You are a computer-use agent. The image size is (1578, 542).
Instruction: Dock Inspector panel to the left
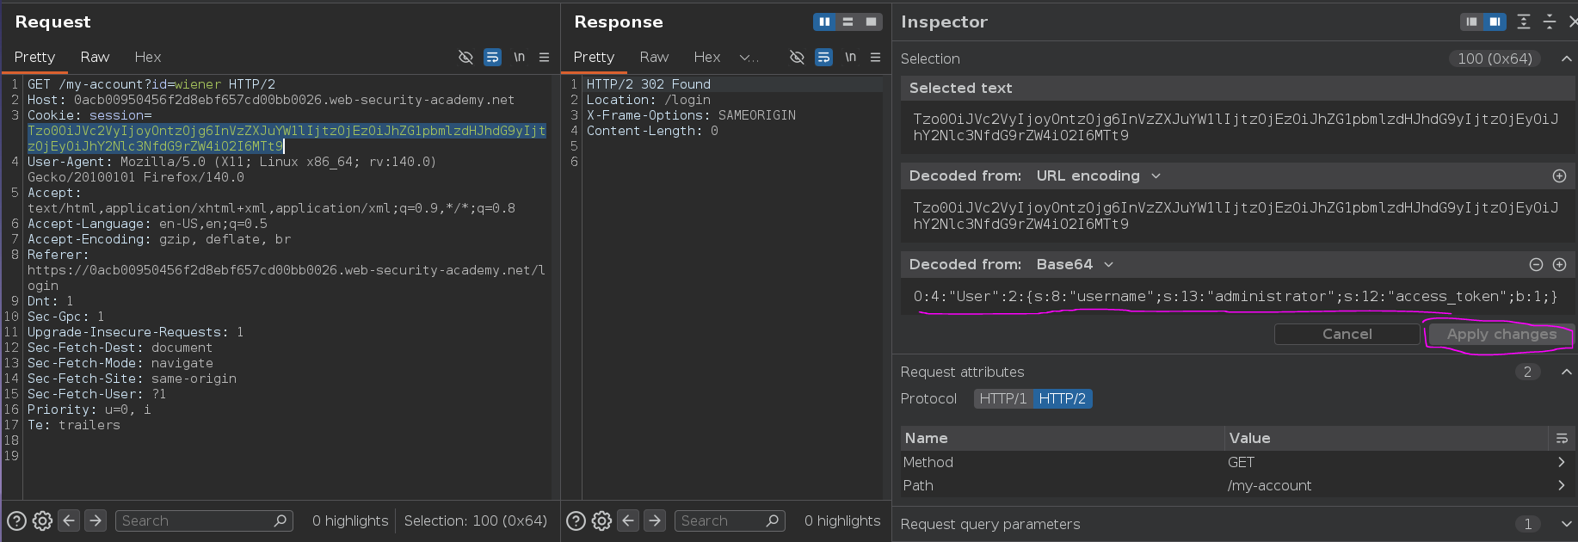pyautogui.click(x=1471, y=22)
